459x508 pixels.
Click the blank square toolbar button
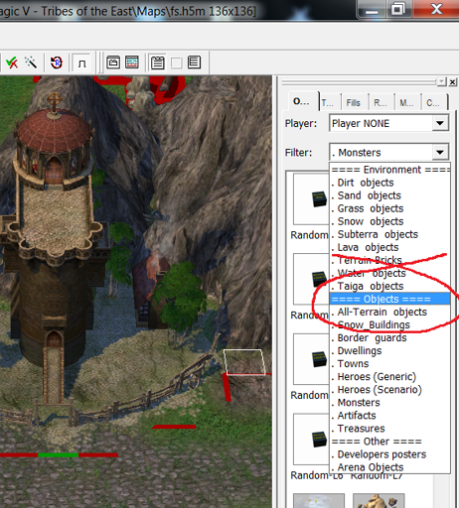pyautogui.click(x=176, y=63)
